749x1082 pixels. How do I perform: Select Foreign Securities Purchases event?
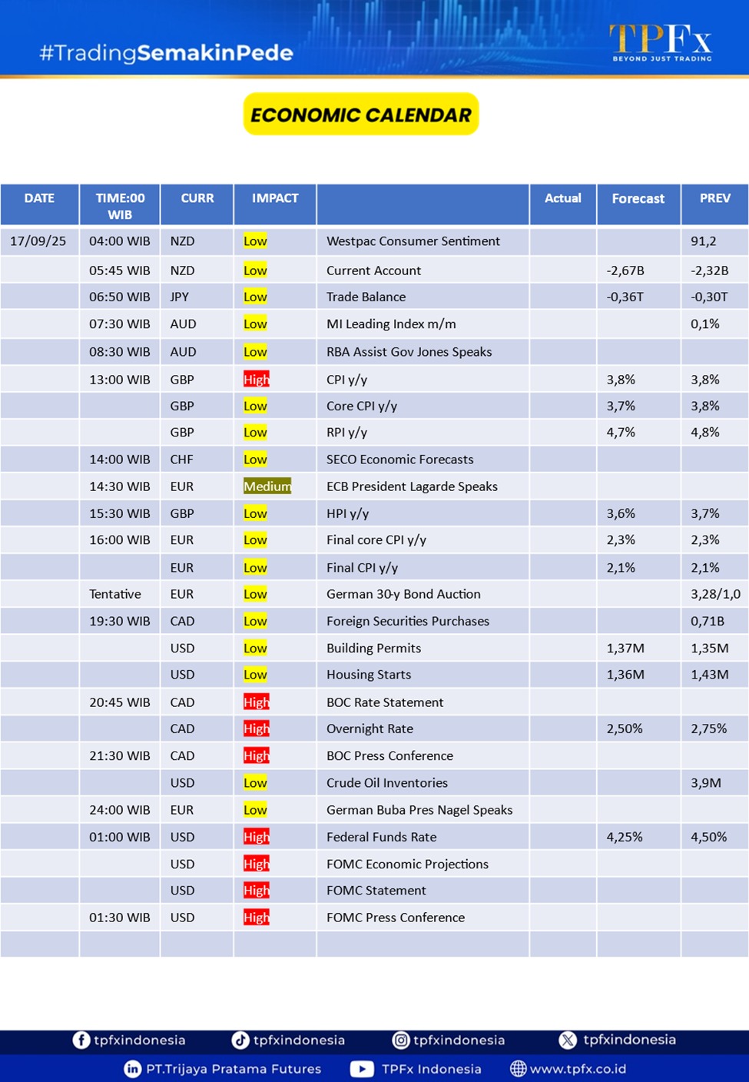[408, 621]
